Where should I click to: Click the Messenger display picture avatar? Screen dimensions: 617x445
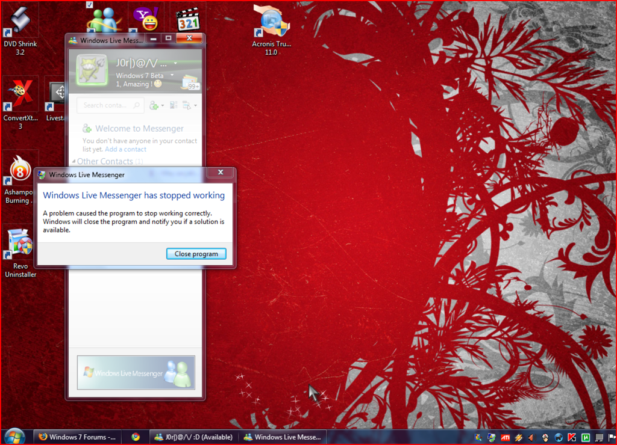point(92,70)
